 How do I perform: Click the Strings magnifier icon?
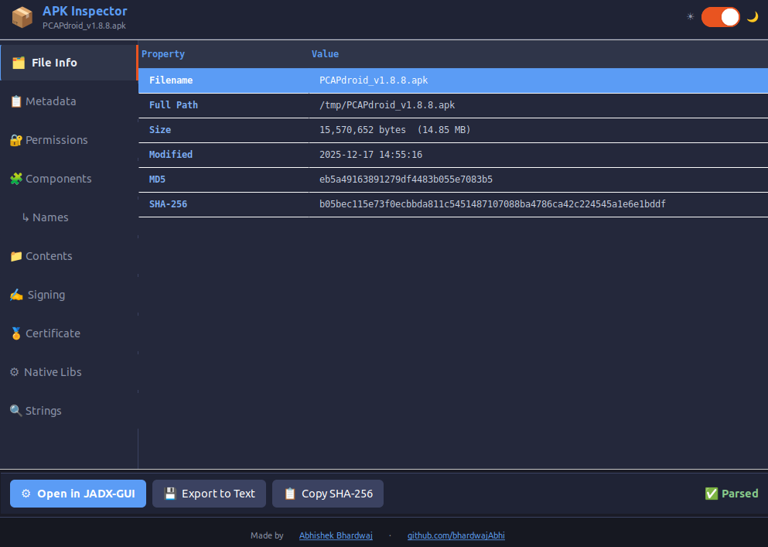(16, 411)
